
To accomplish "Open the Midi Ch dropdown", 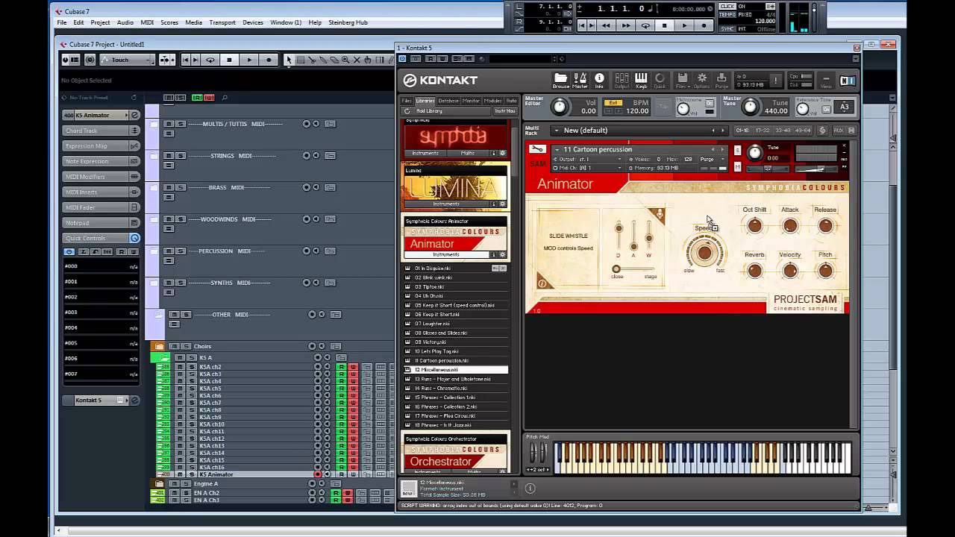I will 586,168.
